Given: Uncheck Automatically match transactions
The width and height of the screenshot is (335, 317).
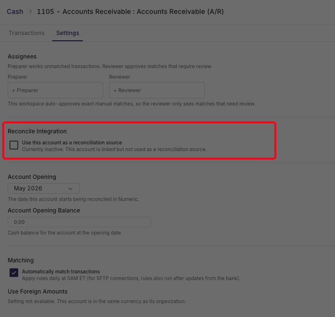Looking at the screenshot, I should point(14,273).
